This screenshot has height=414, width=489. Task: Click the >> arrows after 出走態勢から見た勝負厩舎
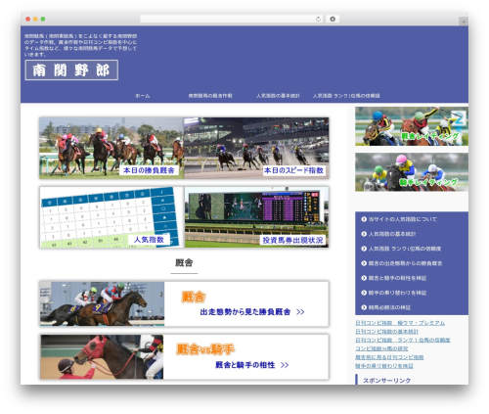(x=300, y=312)
